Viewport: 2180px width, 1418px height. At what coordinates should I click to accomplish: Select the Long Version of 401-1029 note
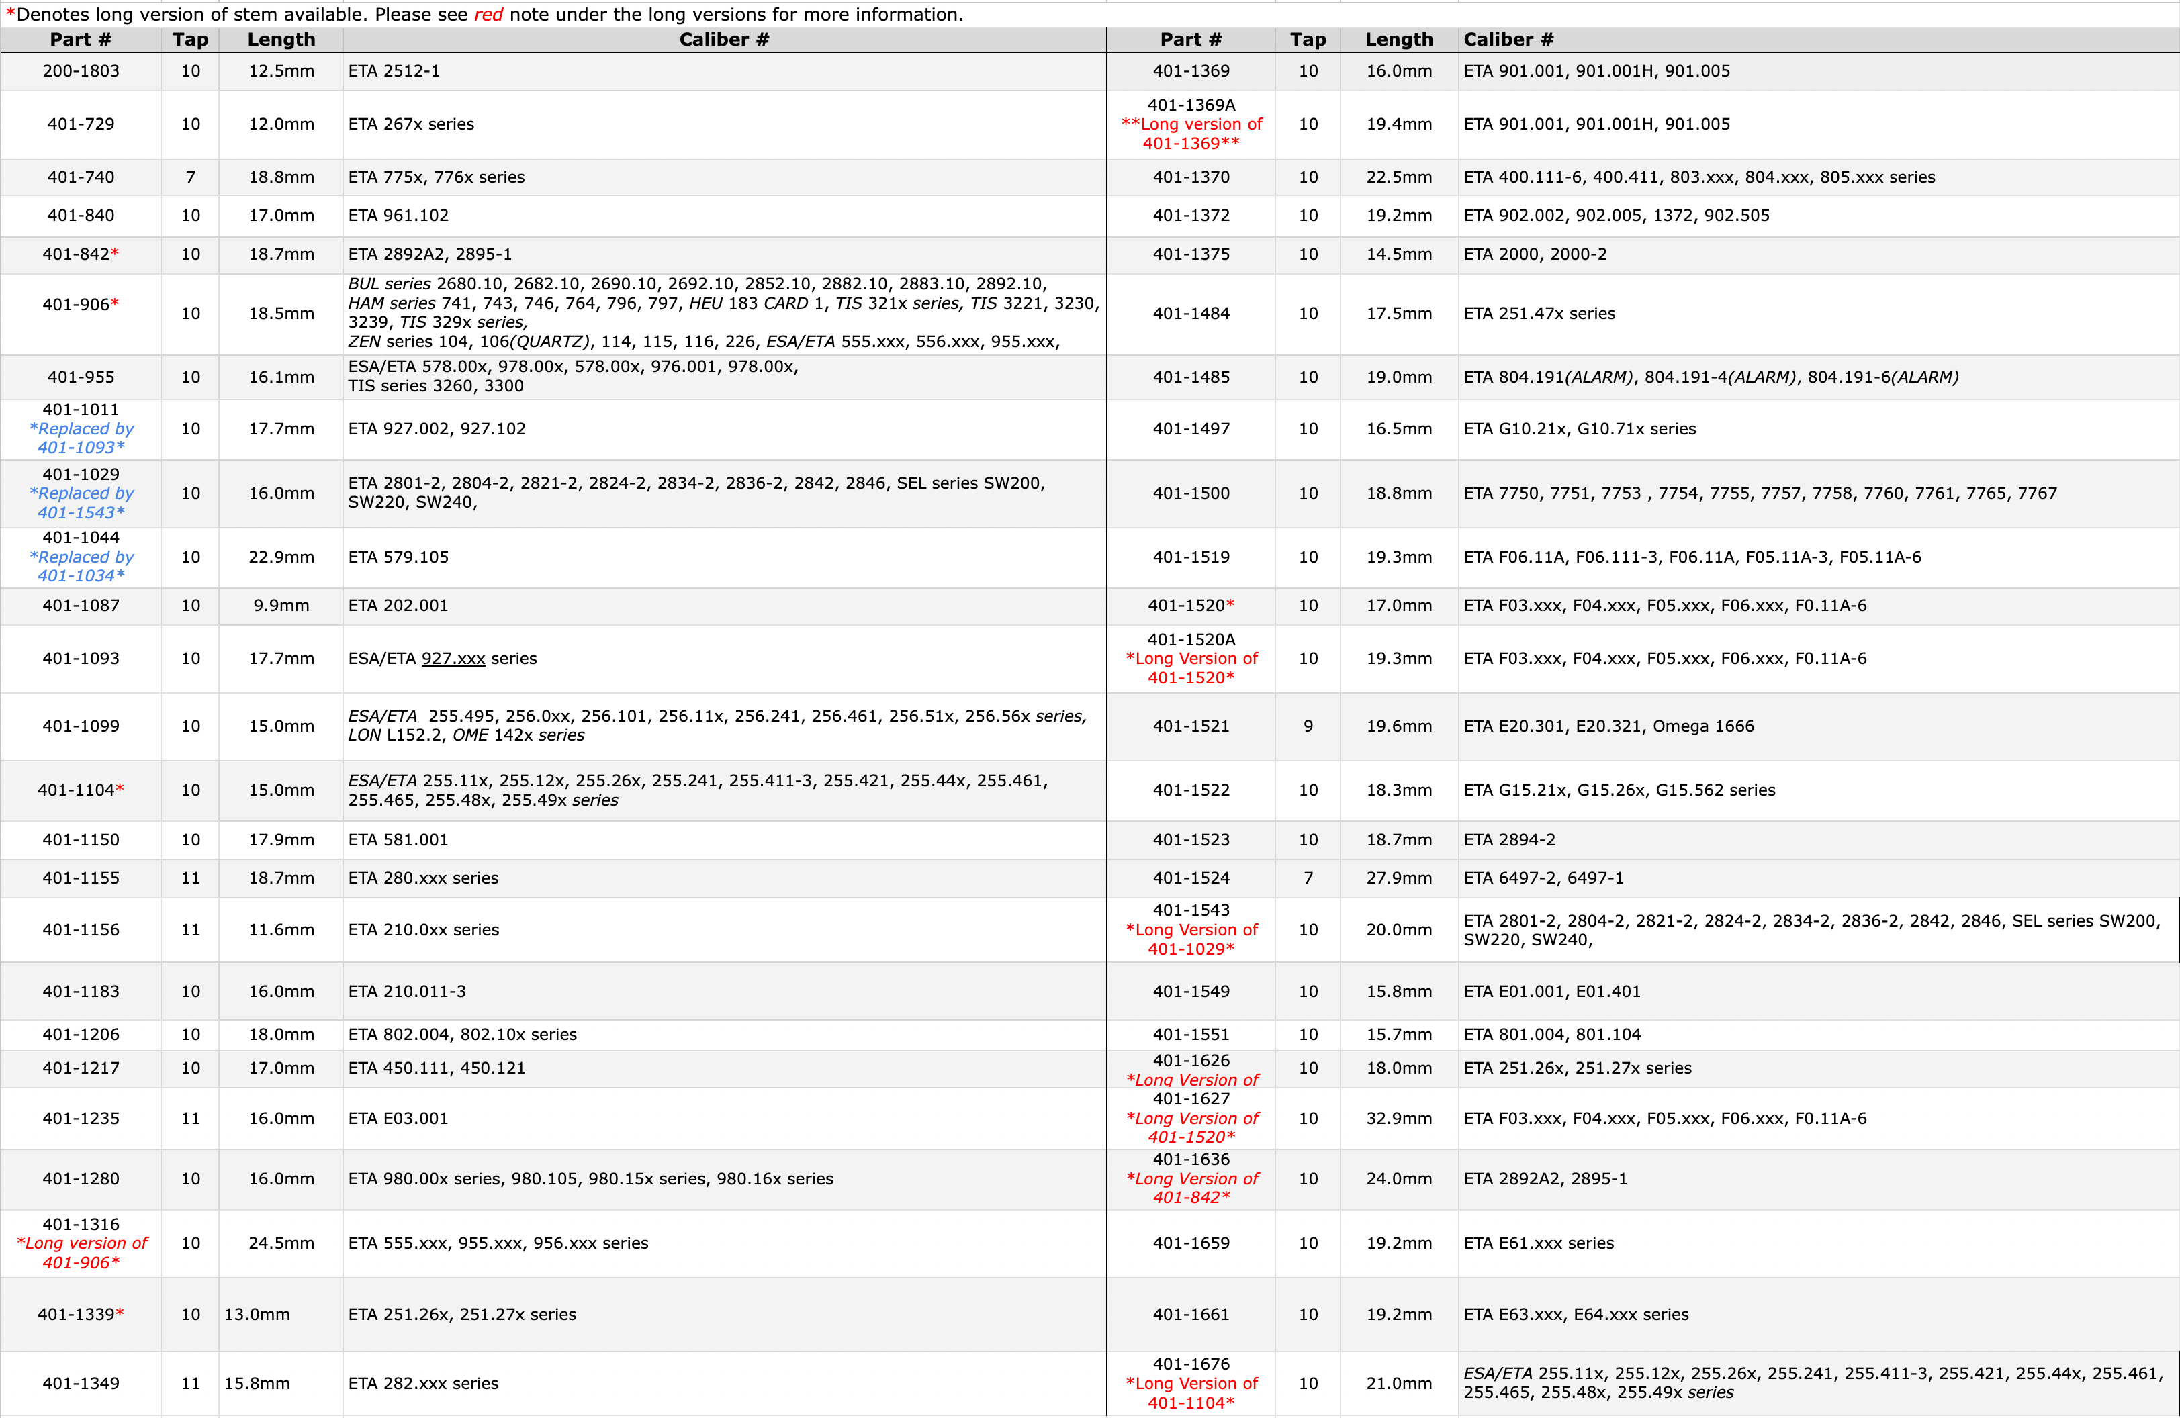1191,939
